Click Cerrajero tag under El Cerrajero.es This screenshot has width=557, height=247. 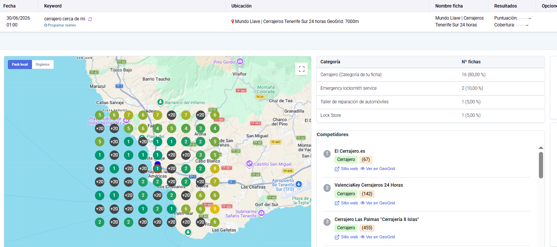click(x=346, y=160)
